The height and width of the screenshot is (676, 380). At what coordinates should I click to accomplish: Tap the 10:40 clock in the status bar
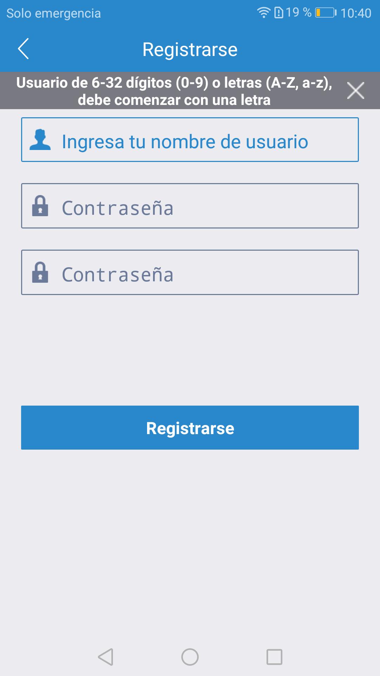tap(356, 13)
